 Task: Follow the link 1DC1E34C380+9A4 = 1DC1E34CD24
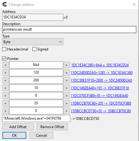click(x=100, y=65)
